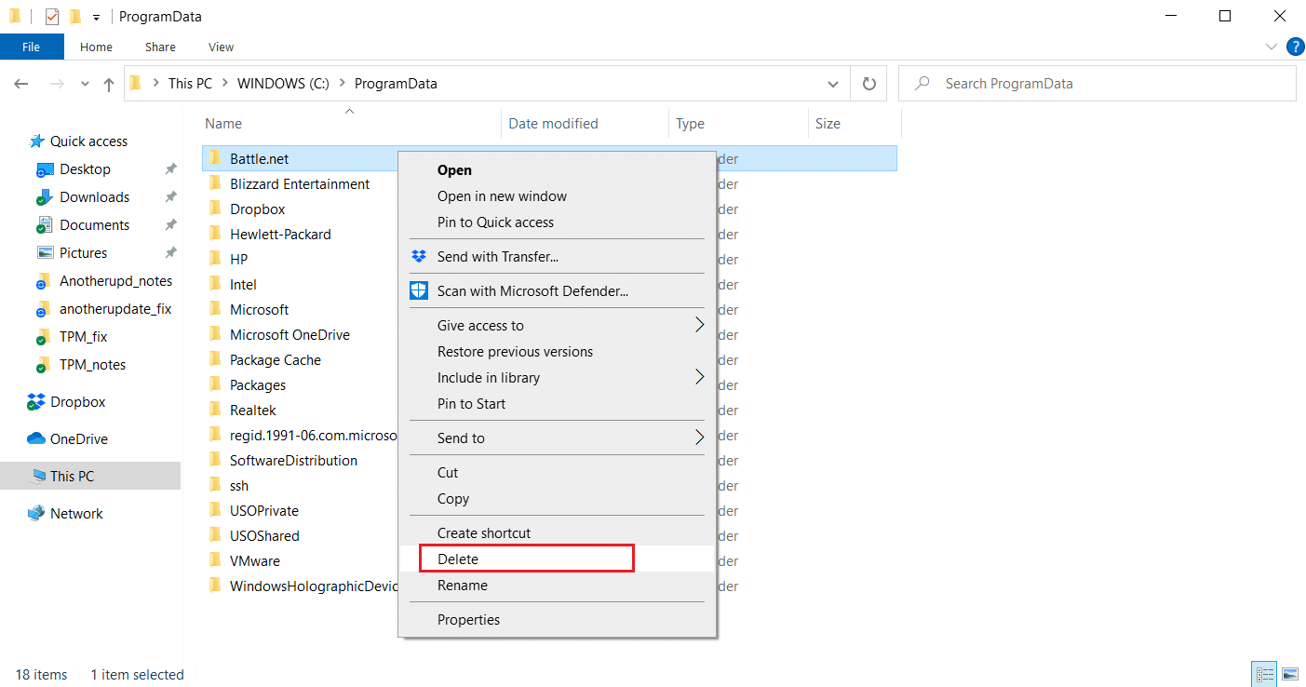Choose Pin to Quick access

coord(557,222)
